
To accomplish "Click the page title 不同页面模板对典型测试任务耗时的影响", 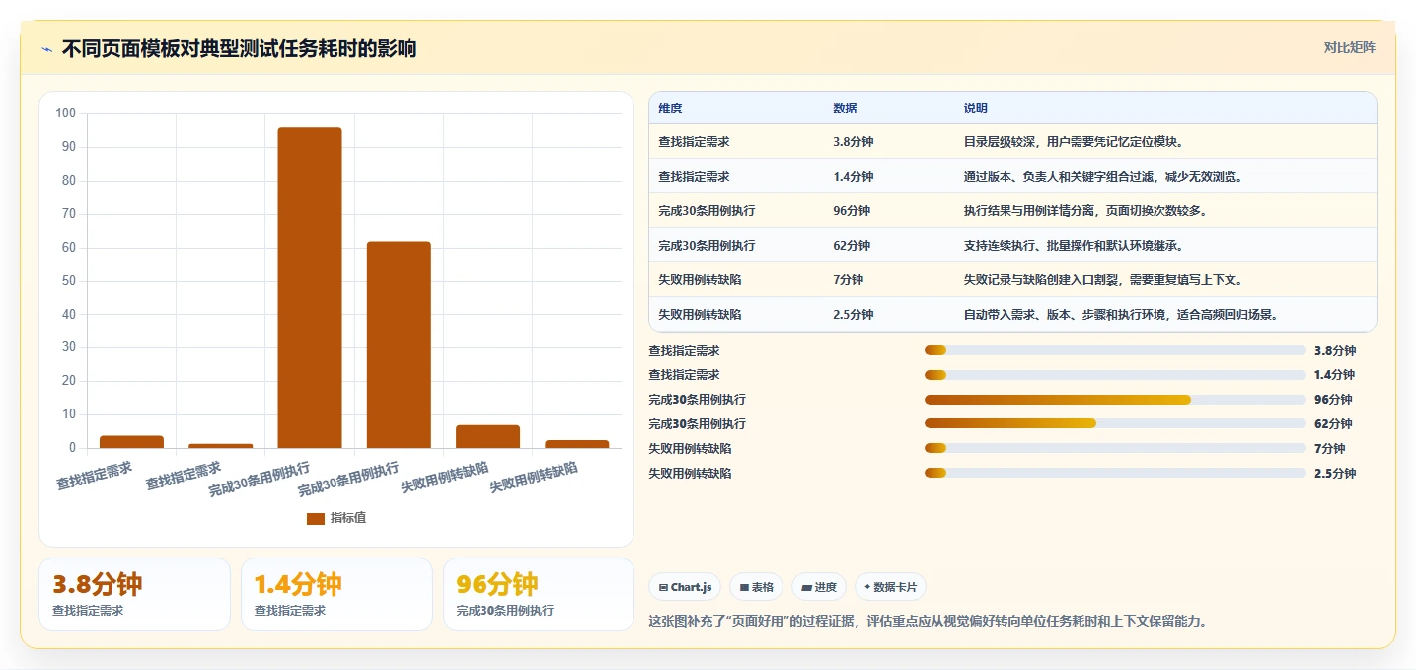I will 239,48.
